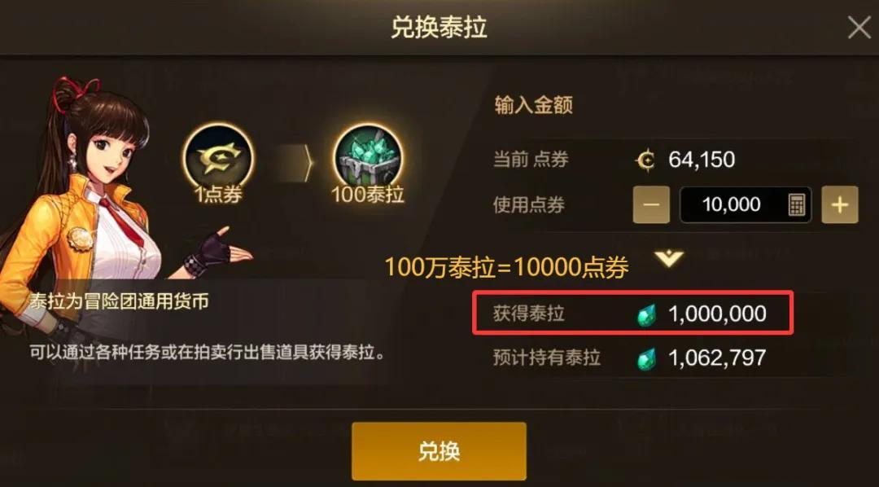
Task: Decrease coupon amount with the minus button
Action: tap(651, 204)
